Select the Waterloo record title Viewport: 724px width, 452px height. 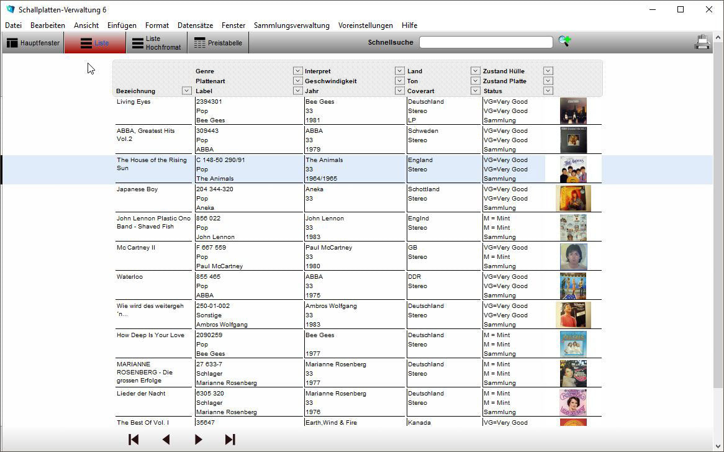coord(130,277)
